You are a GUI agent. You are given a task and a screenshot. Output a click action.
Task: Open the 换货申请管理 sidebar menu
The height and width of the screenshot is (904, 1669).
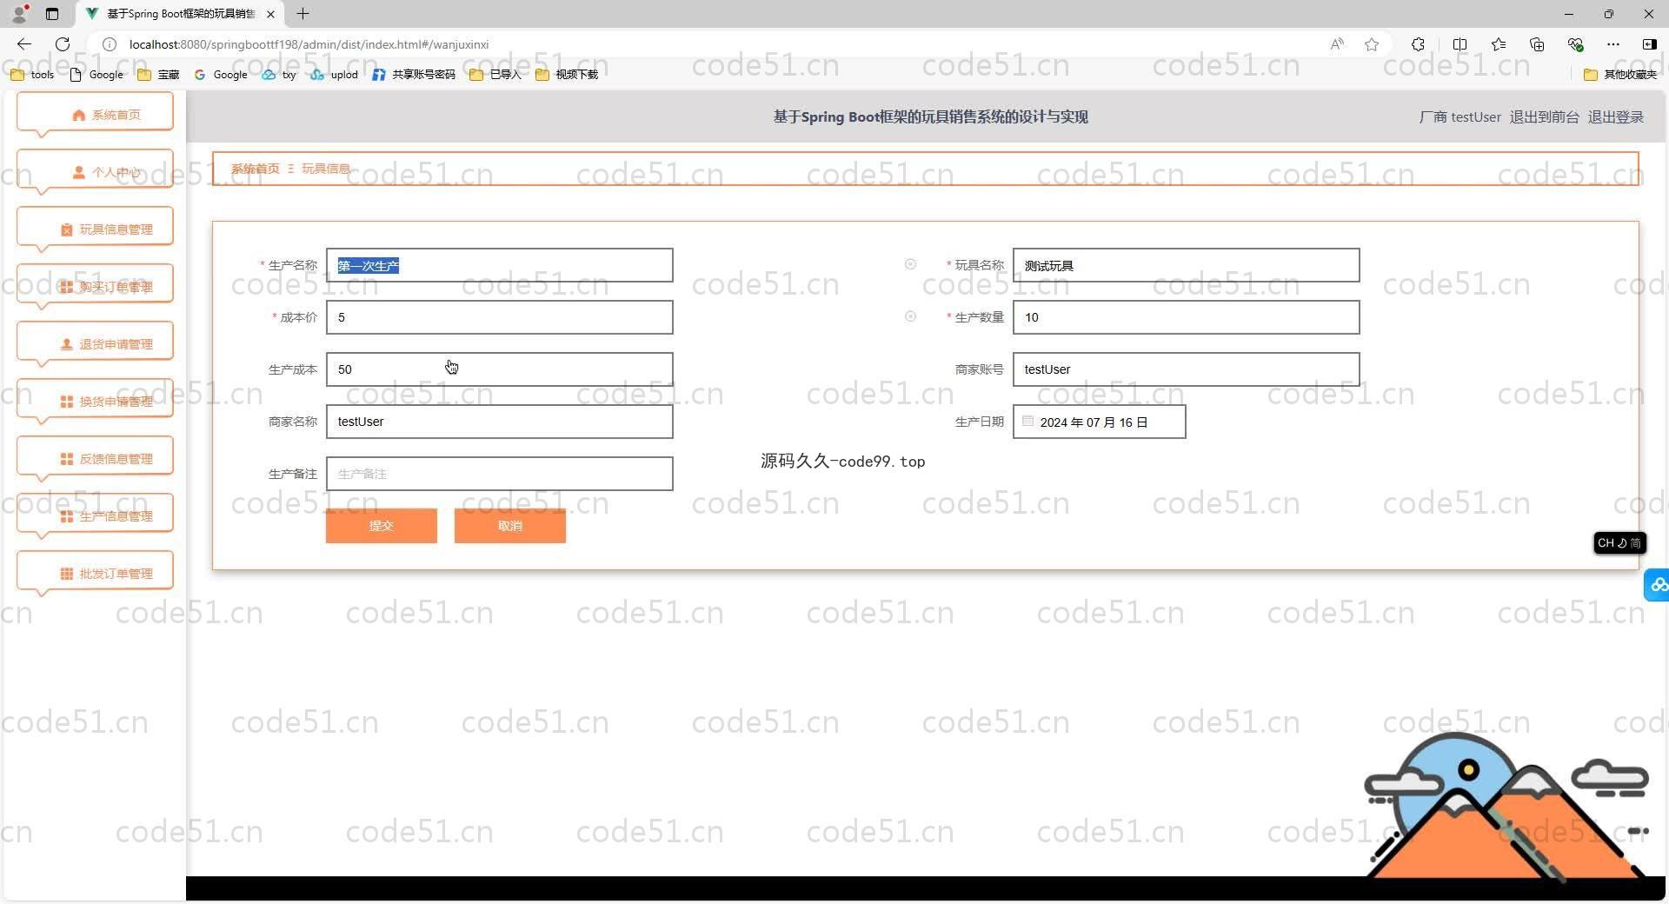95,401
